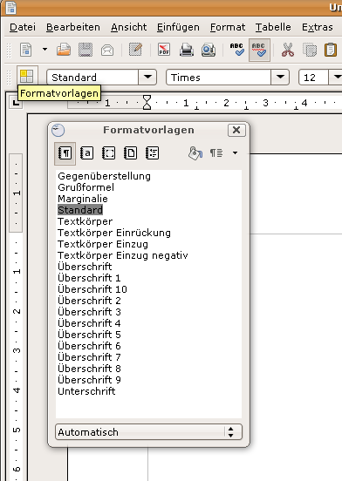Viewport: 342px width, 481px height.
Task: Show list styles in Formatvorlagen
Action: pyautogui.click(x=153, y=152)
